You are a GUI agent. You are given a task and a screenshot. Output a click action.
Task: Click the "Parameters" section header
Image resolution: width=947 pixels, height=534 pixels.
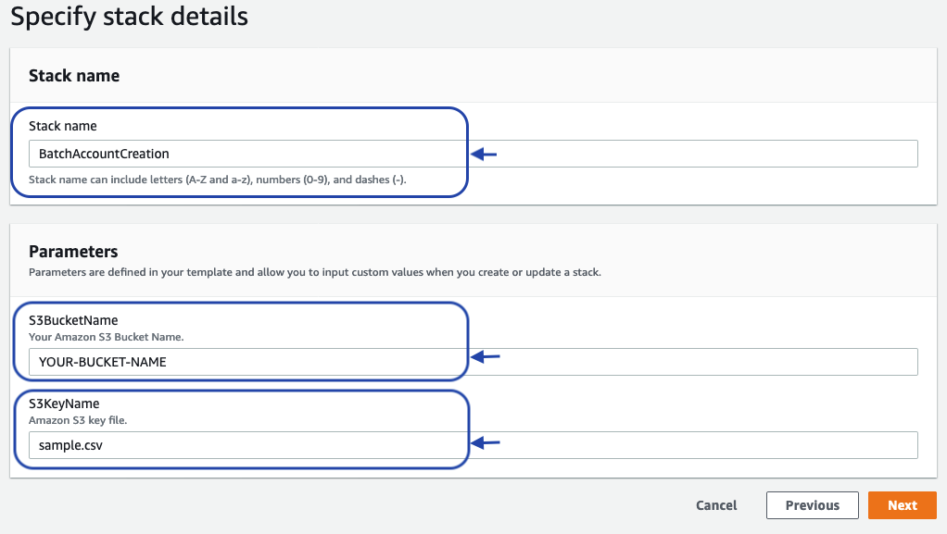[x=73, y=251]
